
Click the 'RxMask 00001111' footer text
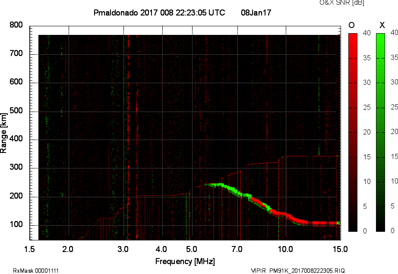[36, 271]
